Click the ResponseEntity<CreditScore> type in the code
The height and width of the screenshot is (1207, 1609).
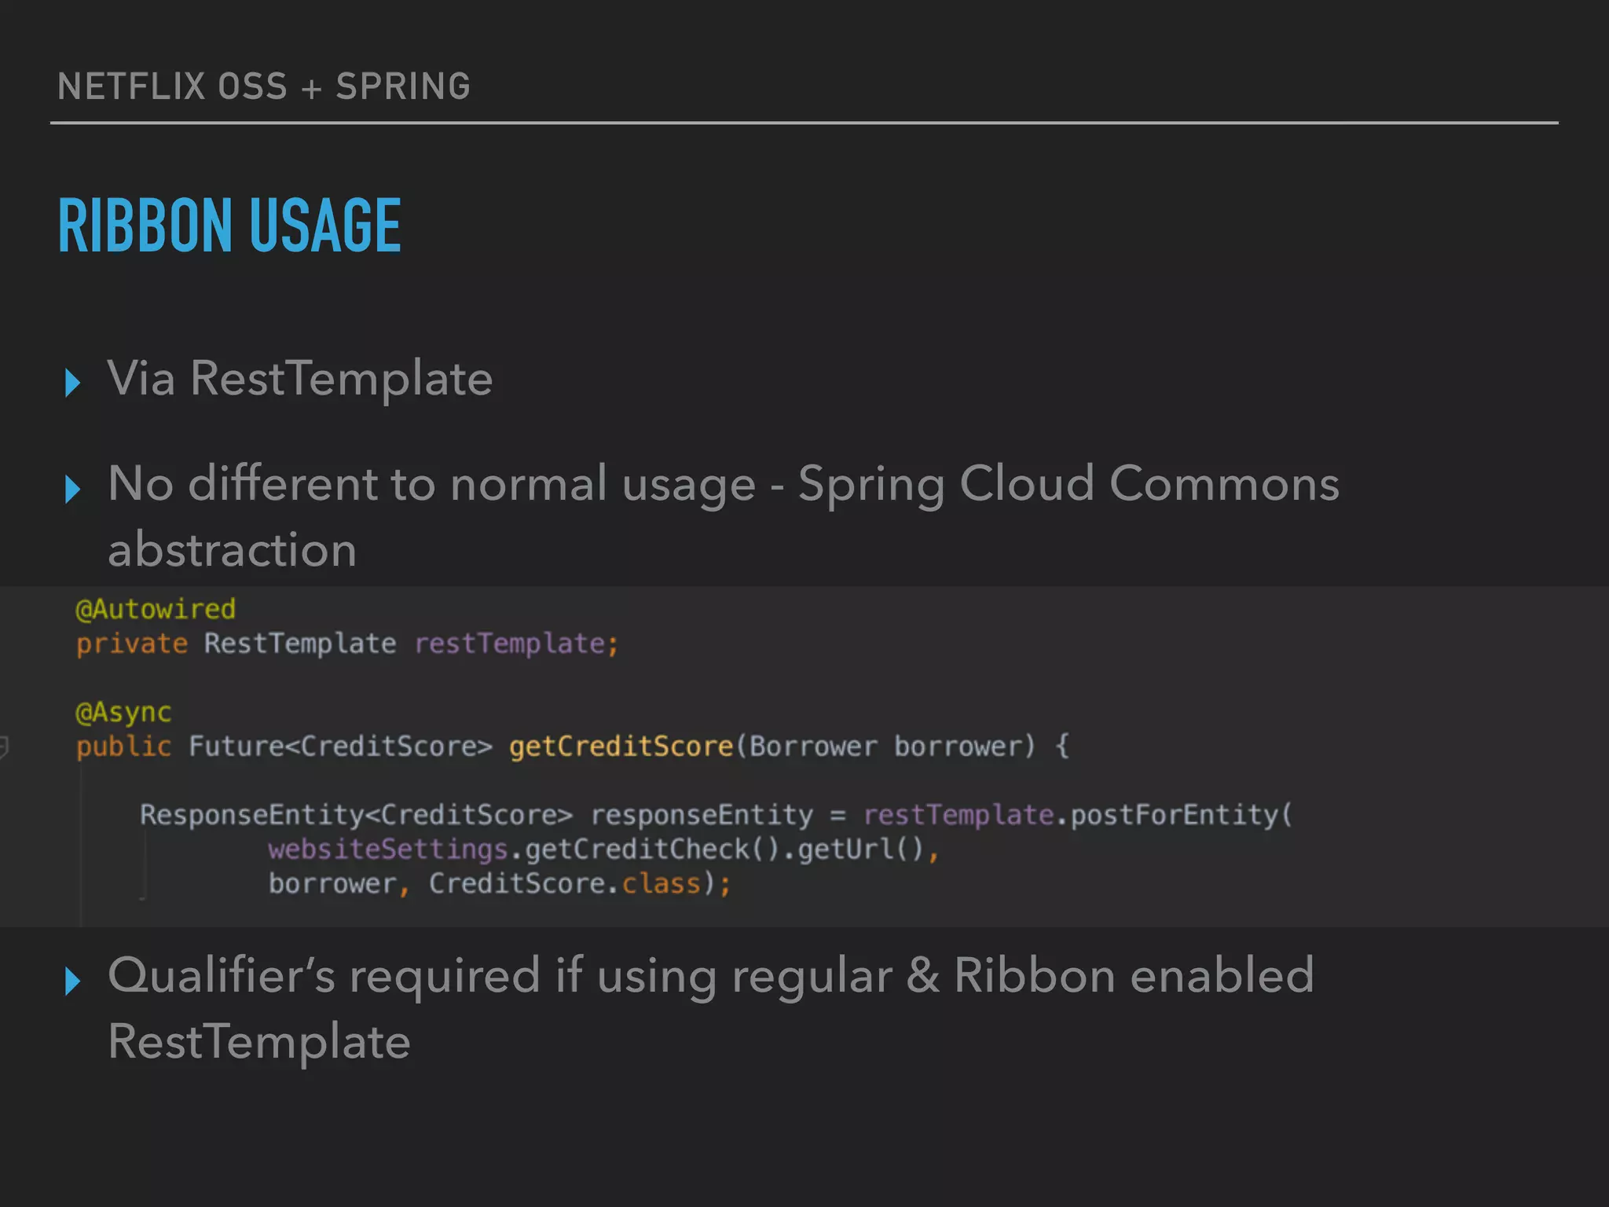coord(356,814)
